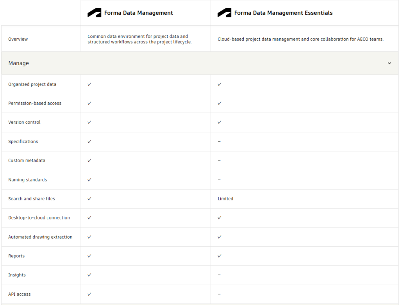Image resolution: width=400 pixels, height=305 pixels.
Task: Click the Specifications row label
Action: pyautogui.click(x=23, y=141)
